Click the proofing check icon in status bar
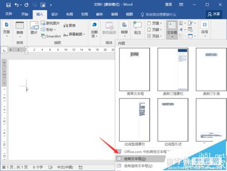The width and height of the screenshot is (227, 171). tap(50, 167)
